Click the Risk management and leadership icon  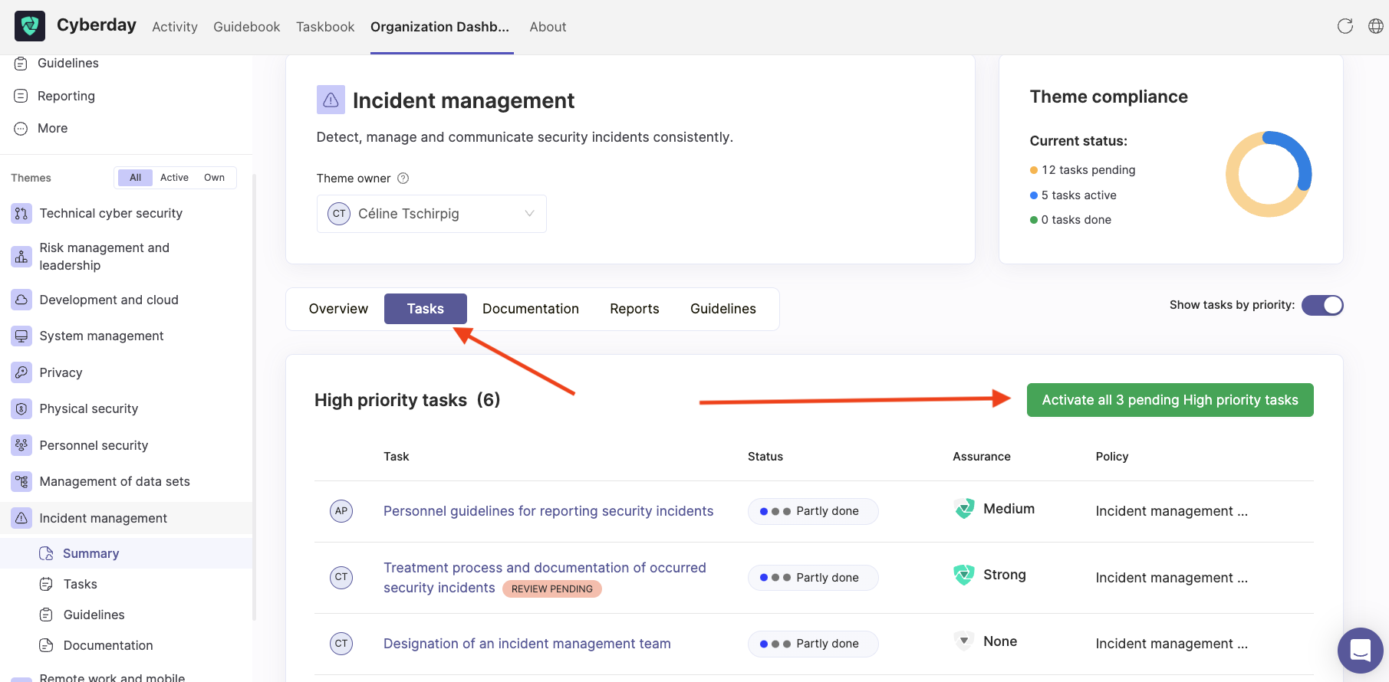(x=21, y=257)
